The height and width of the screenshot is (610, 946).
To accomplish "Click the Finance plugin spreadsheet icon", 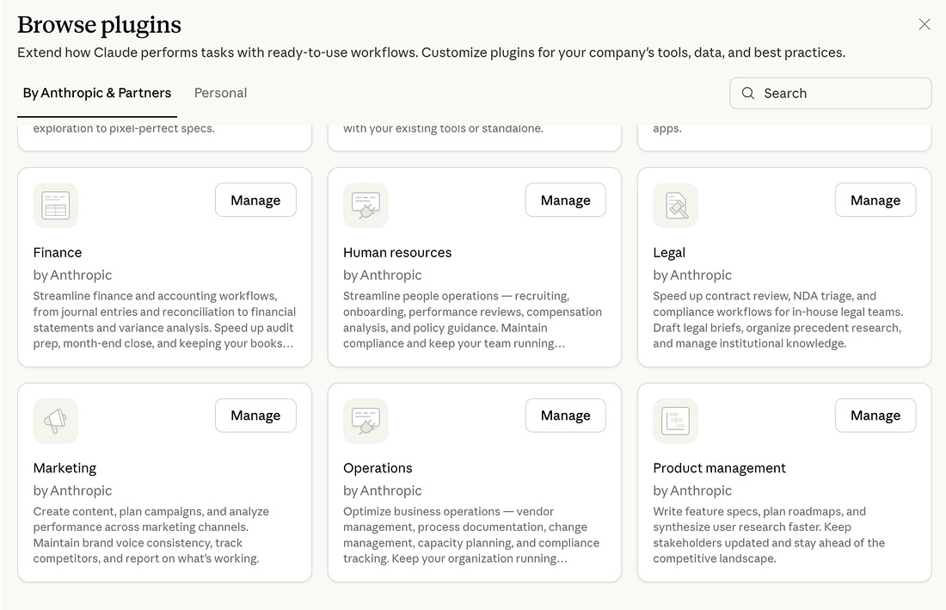I will (56, 205).
